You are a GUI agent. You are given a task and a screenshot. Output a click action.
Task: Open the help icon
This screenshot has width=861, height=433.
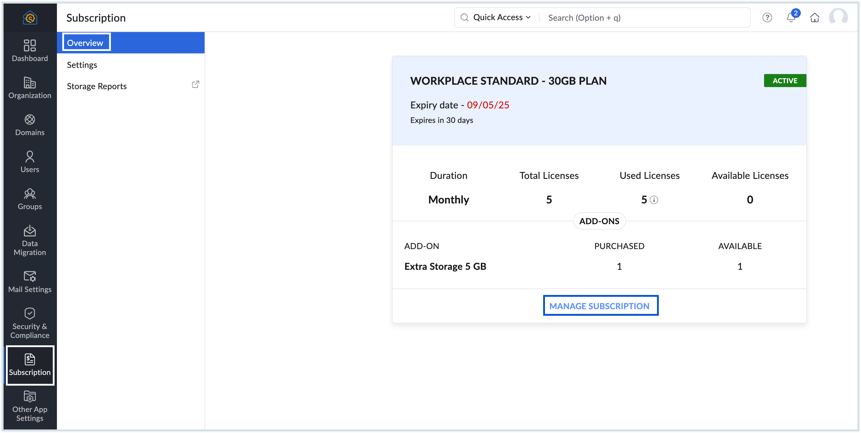[x=767, y=18]
